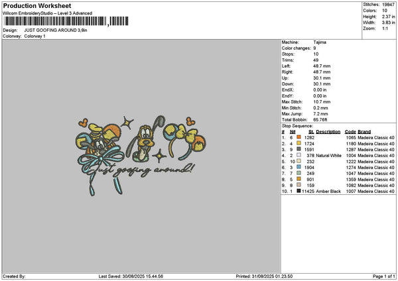Click 'Madeira Classic 40' in the code 1007 row

pyautogui.click(x=376, y=192)
